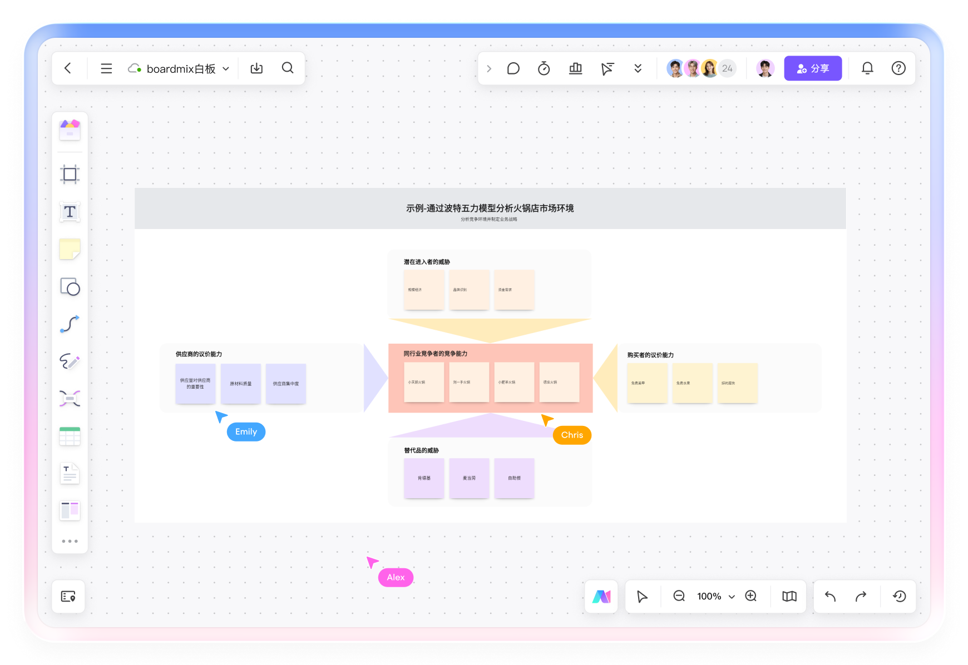Viewport: 968px width, 665px height.
Task: Select the Frame tool in left sidebar
Action: [x=70, y=175]
